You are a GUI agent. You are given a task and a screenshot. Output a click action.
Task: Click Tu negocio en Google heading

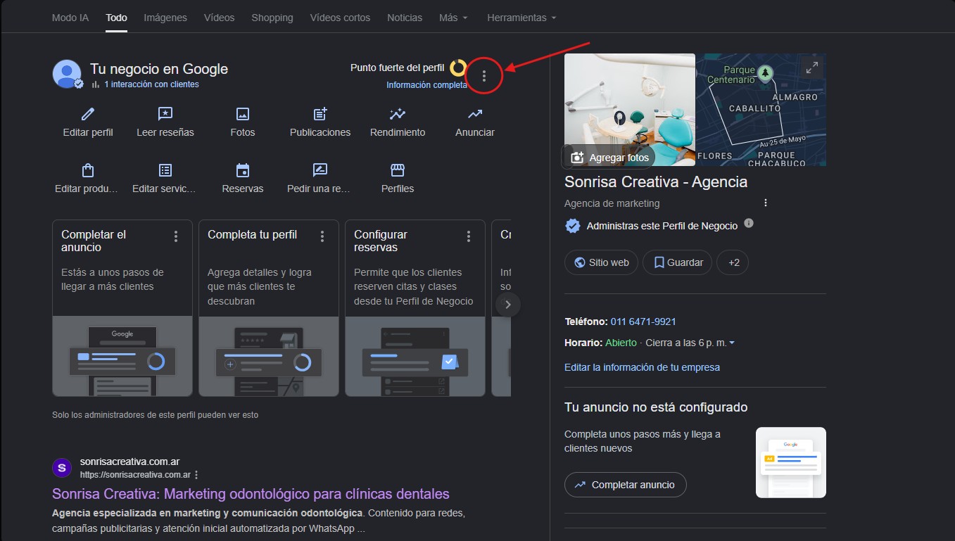tap(159, 69)
